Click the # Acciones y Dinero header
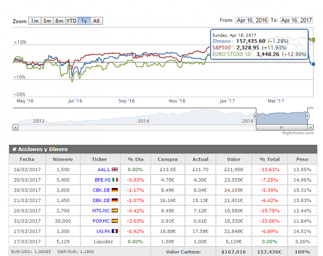This screenshot has width=323, height=256. [40, 149]
